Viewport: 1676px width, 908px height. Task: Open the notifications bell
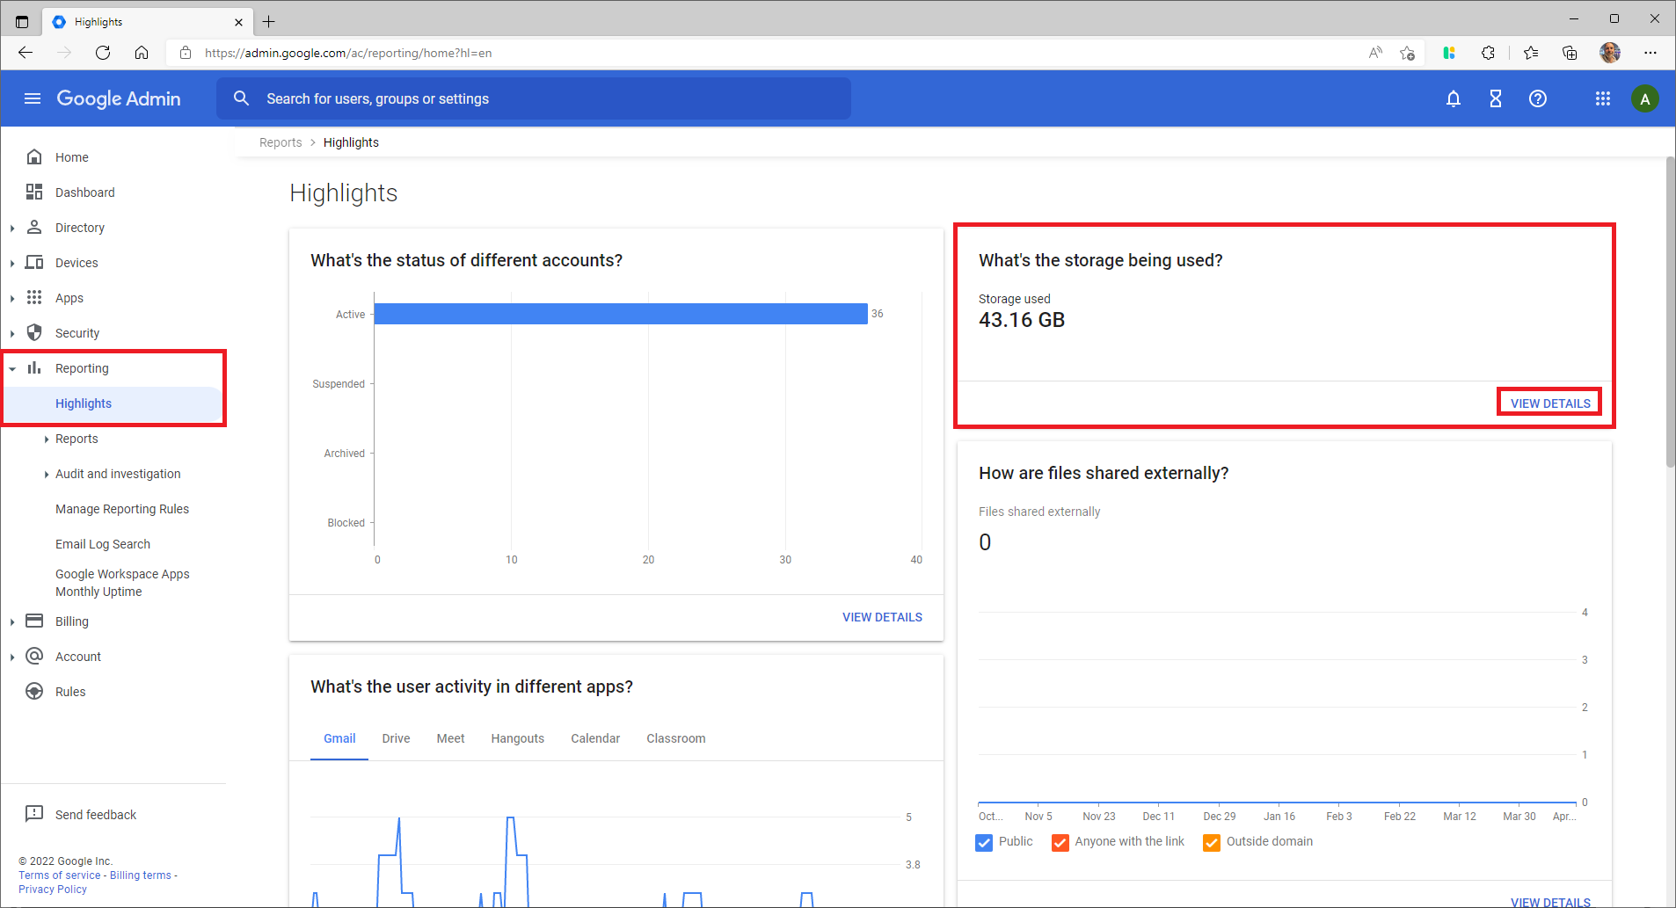coord(1453,98)
